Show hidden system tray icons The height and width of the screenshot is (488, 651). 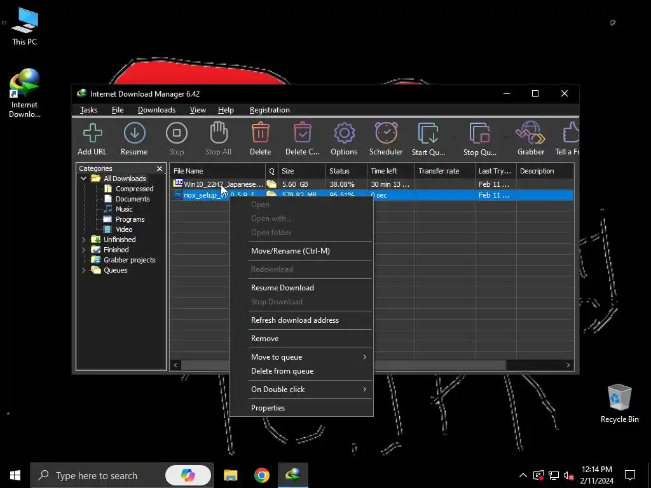pos(523,475)
